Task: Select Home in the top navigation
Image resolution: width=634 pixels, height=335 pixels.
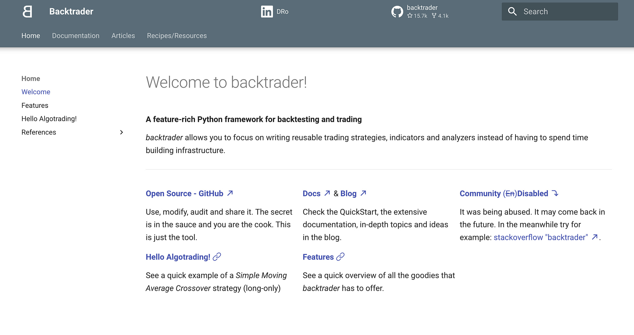Action: (x=31, y=36)
